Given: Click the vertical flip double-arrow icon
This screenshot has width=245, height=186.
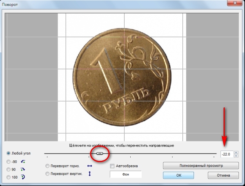Looking at the screenshot, I should (89, 174).
